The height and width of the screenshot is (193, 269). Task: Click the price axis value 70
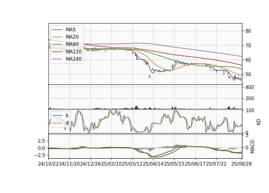pyautogui.click(x=248, y=46)
